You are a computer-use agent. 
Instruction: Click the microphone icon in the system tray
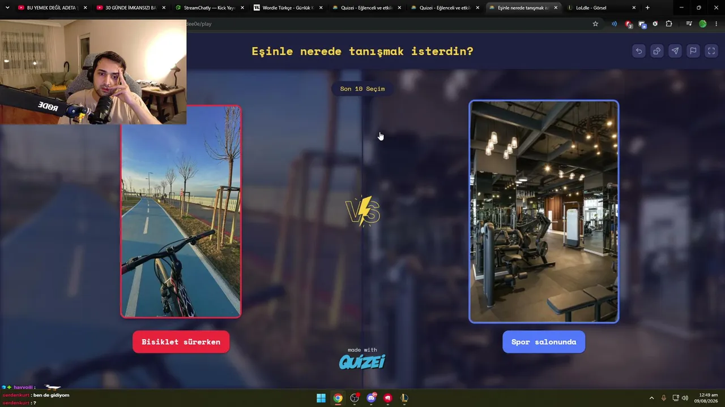tap(664, 398)
